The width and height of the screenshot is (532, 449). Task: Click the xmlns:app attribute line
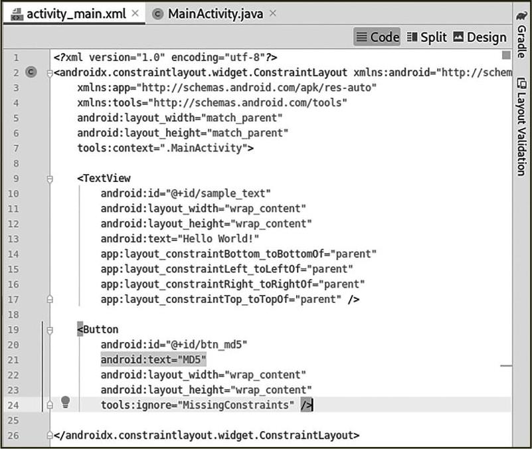point(226,88)
